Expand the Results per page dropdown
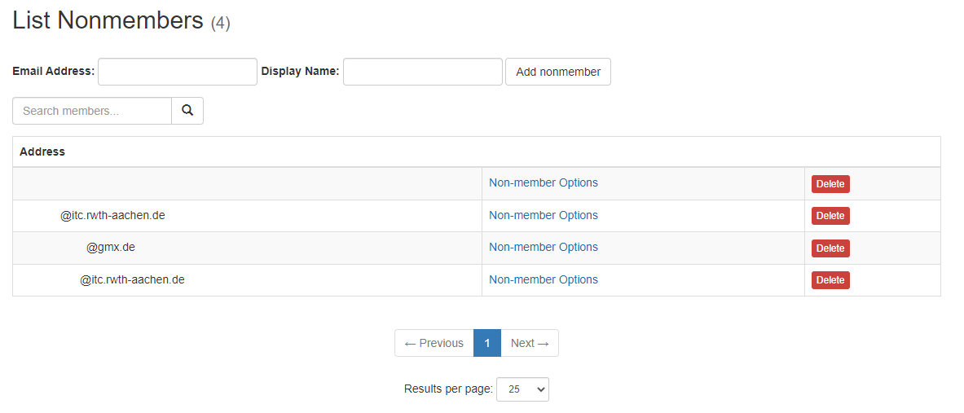This screenshot has width=964, height=413. tap(522, 389)
